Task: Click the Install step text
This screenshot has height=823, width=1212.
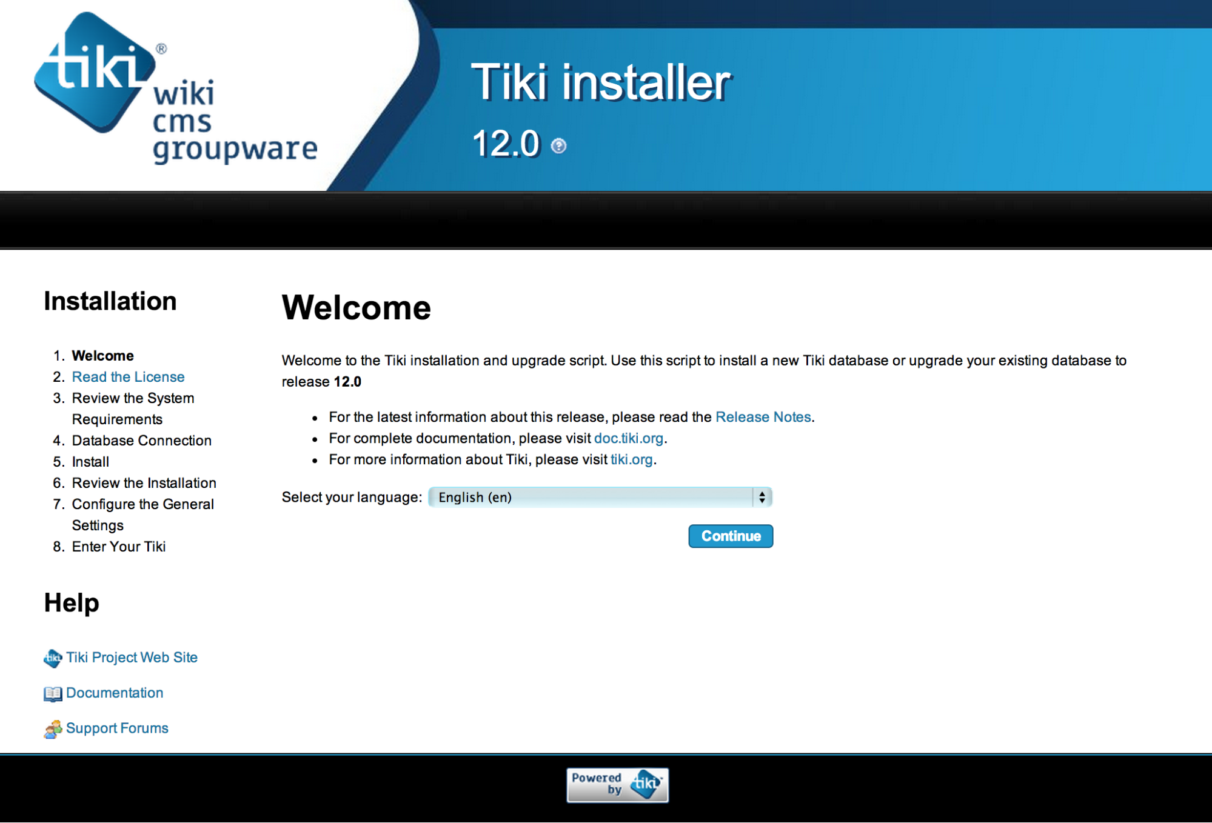Action: pyautogui.click(x=90, y=462)
